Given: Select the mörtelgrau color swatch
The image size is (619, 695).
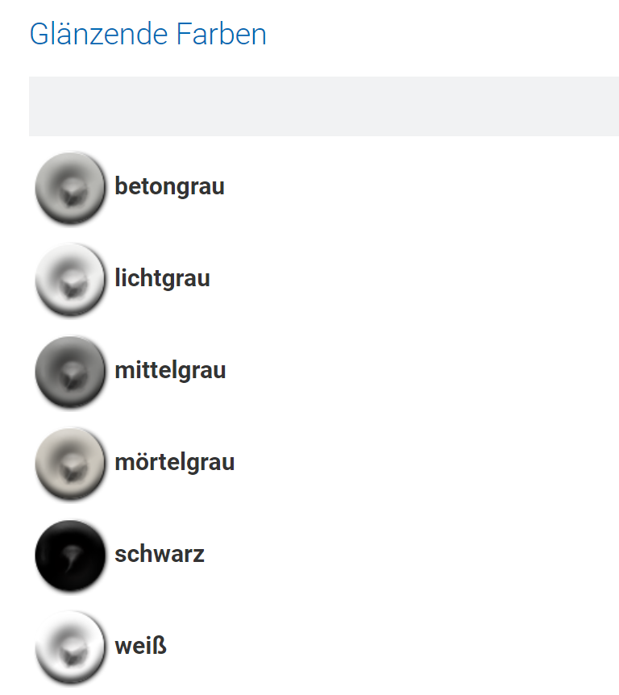Looking at the screenshot, I should click(x=70, y=464).
